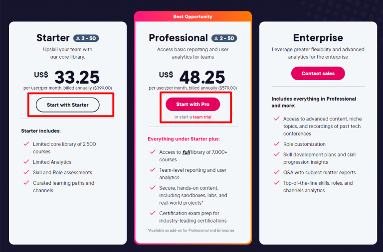Click checkmark beside Curated learning paths

[26, 183]
